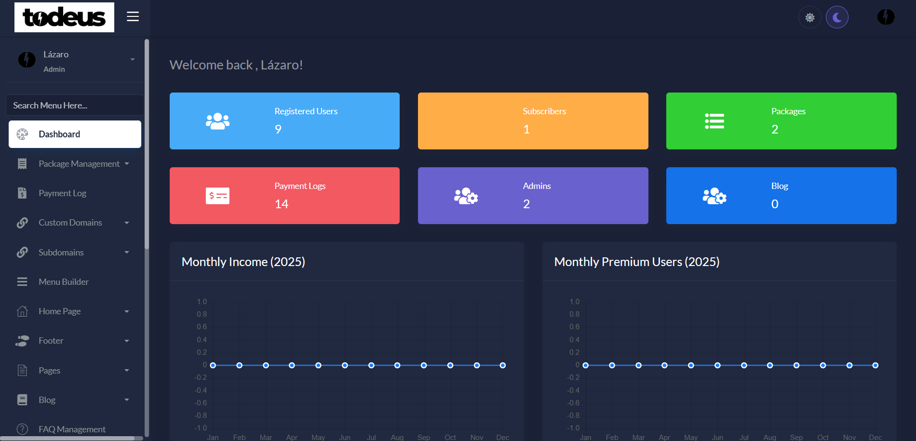Click the Payment Logs check icon

click(217, 196)
